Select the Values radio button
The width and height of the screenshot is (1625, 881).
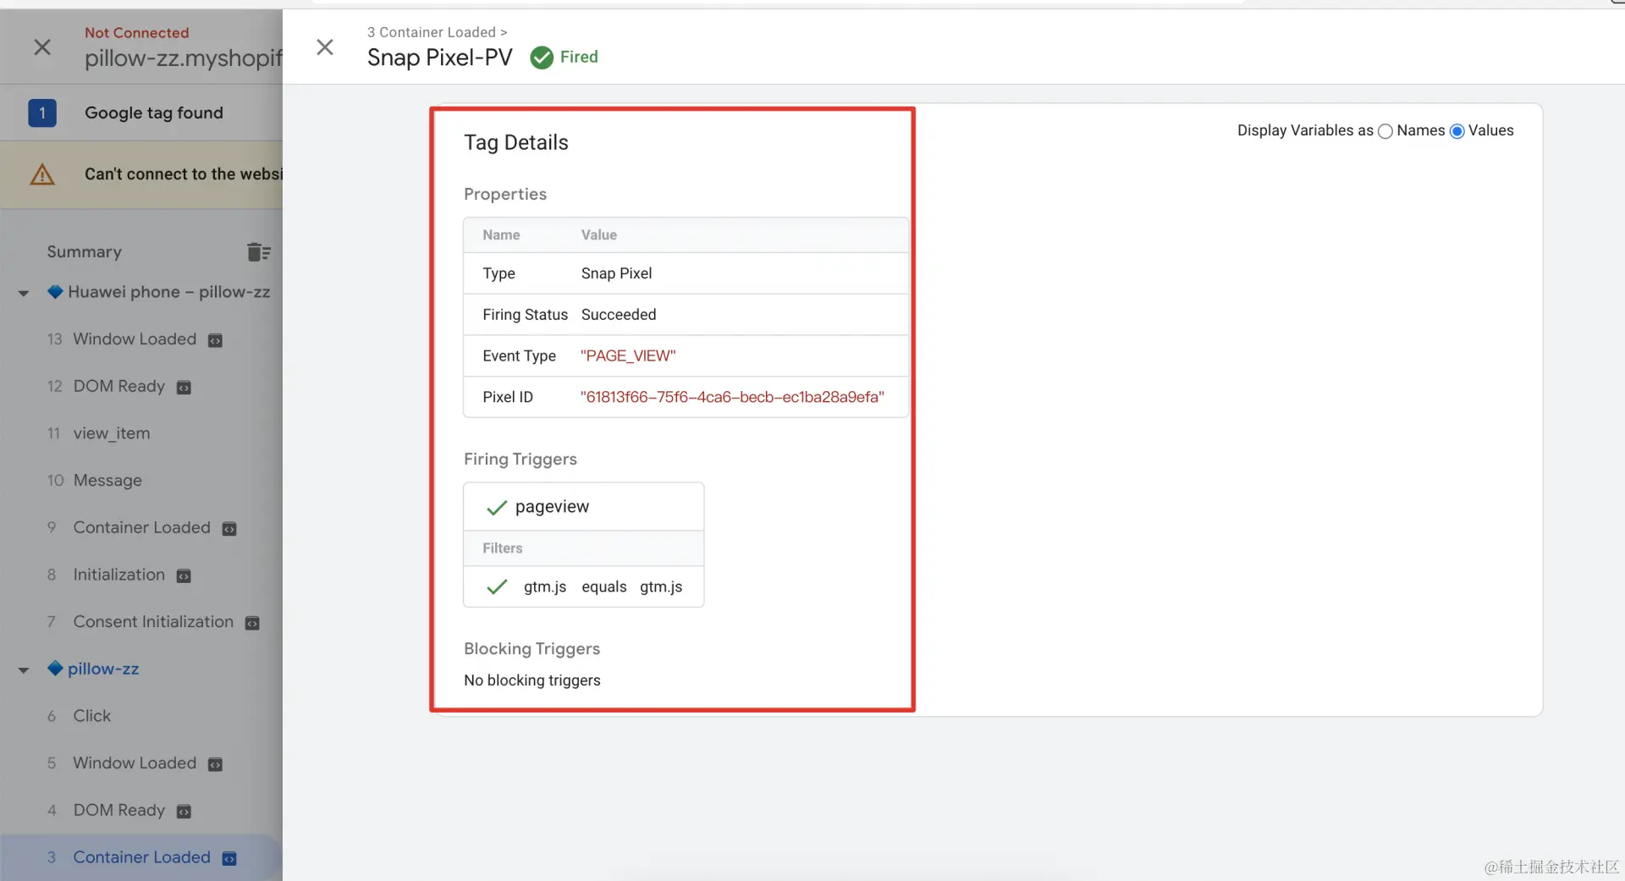(1457, 131)
